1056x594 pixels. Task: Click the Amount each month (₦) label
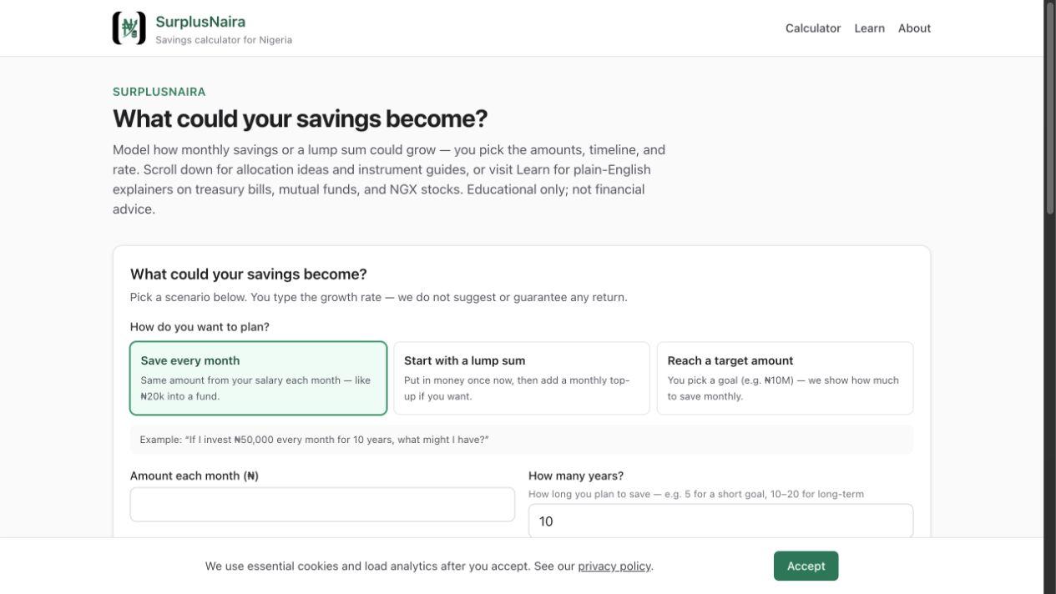195,476
